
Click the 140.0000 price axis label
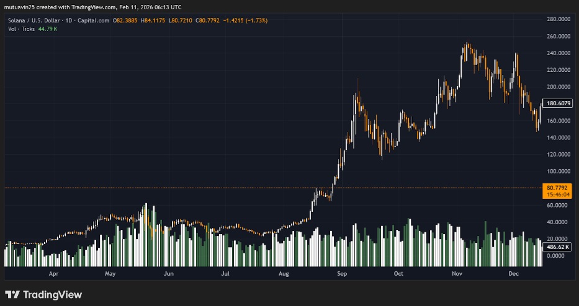tap(559, 138)
